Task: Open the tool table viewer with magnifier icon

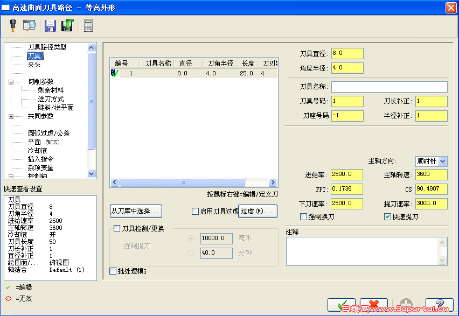Action: [x=29, y=25]
